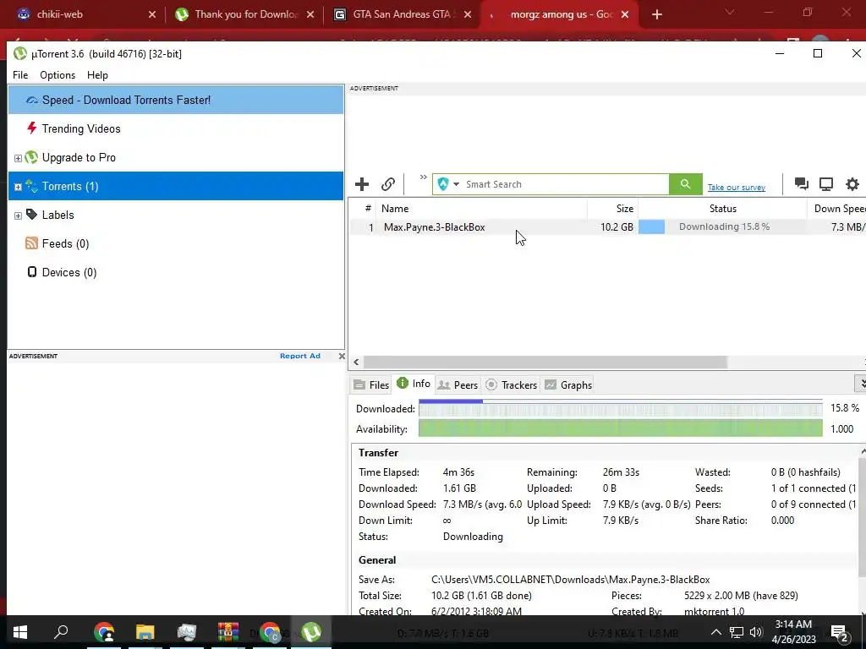The width and height of the screenshot is (866, 649).
Task: Select Labels in the sidebar
Action: [x=58, y=215]
